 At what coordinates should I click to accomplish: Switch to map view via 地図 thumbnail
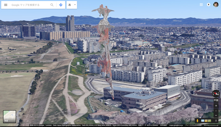[9, 116]
